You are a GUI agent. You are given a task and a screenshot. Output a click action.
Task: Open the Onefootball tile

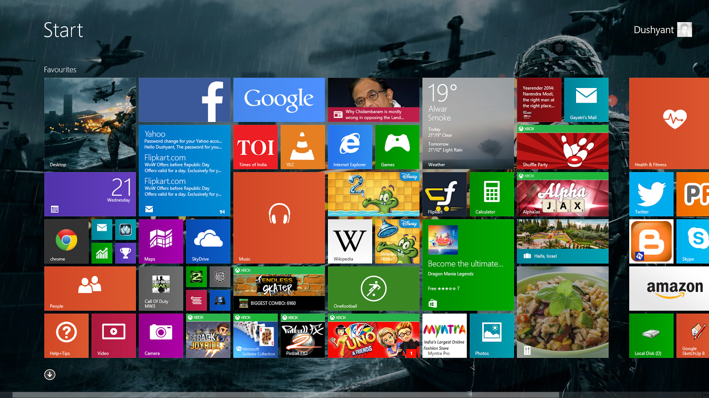point(374,289)
